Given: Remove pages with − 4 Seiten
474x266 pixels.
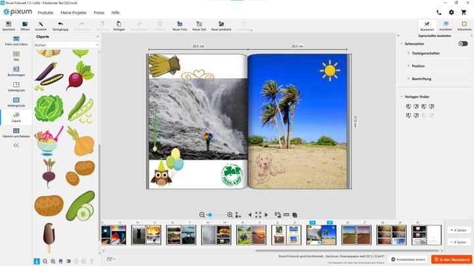Looking at the screenshot, I should [459, 242].
